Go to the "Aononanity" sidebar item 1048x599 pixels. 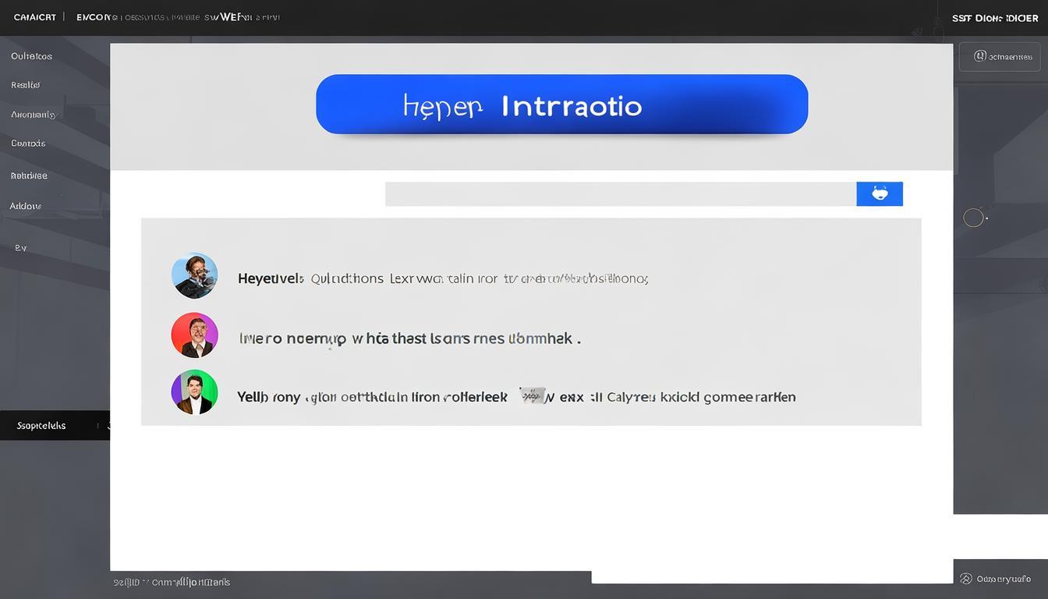tap(33, 115)
